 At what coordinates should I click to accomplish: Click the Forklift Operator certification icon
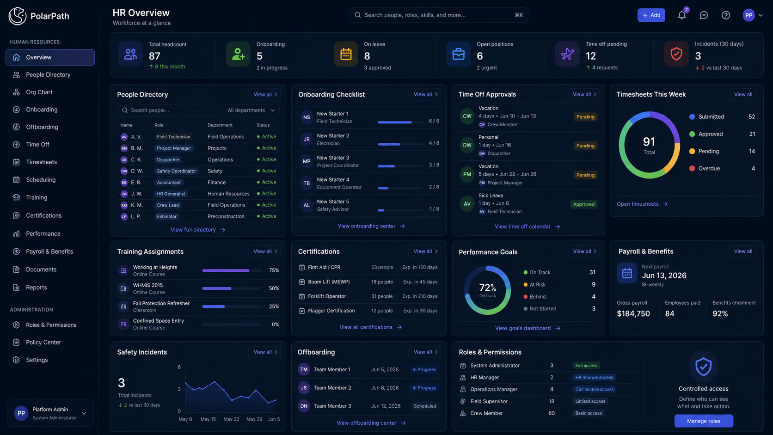pos(302,296)
